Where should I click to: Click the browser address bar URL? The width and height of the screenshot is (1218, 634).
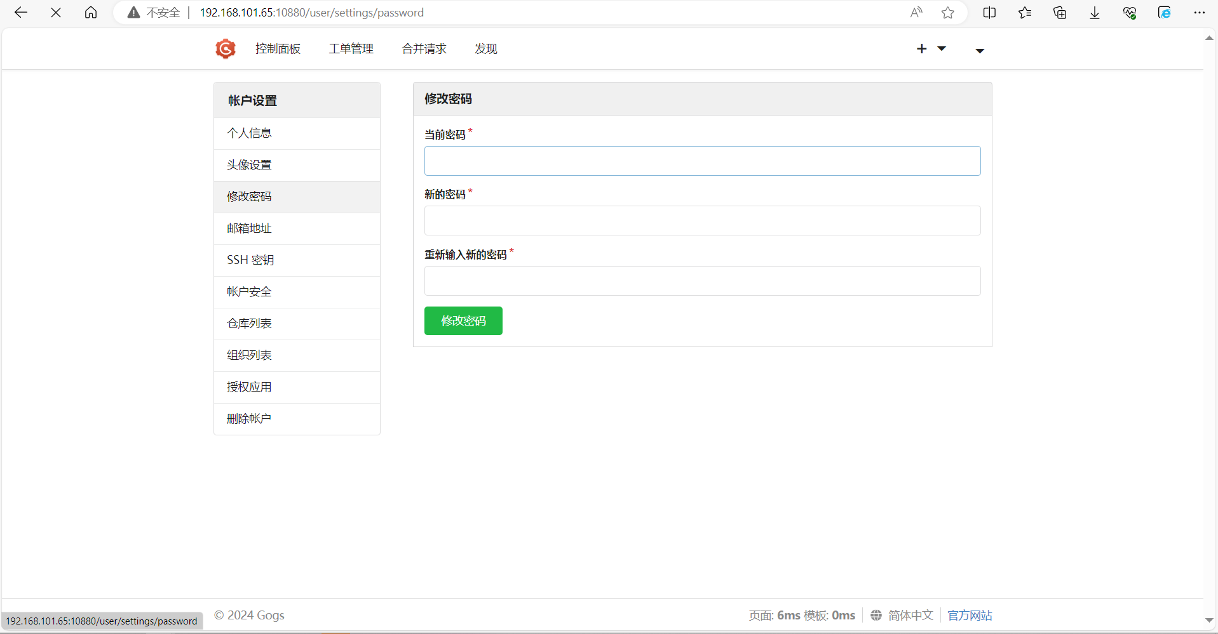coord(312,13)
